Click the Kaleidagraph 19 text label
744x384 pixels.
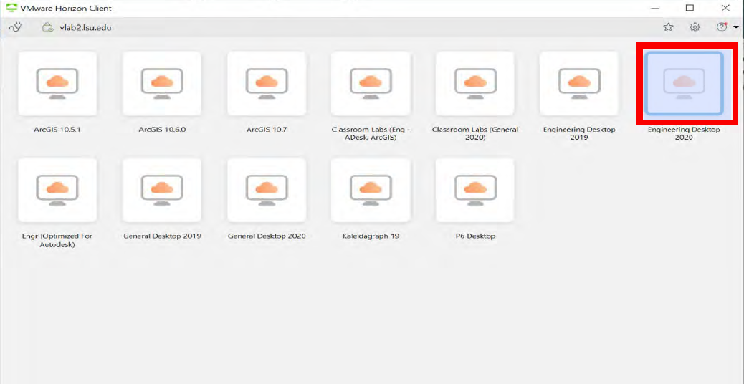pos(371,236)
